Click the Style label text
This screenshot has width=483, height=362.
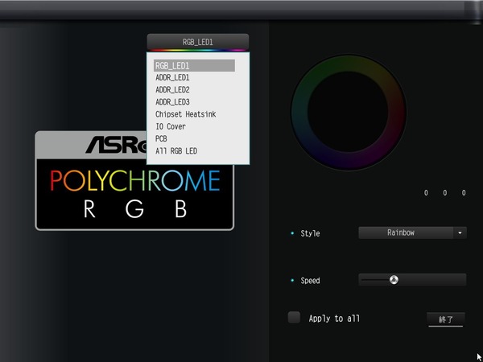310,233
